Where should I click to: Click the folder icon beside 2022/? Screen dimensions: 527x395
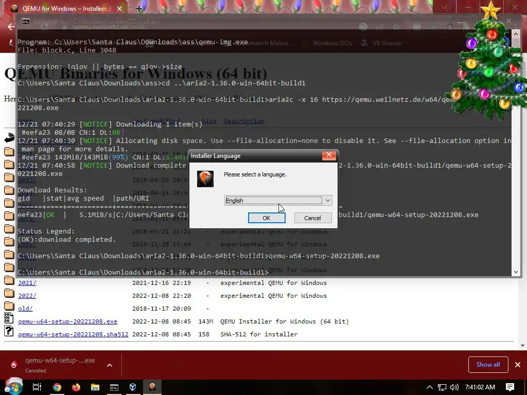(x=9, y=294)
